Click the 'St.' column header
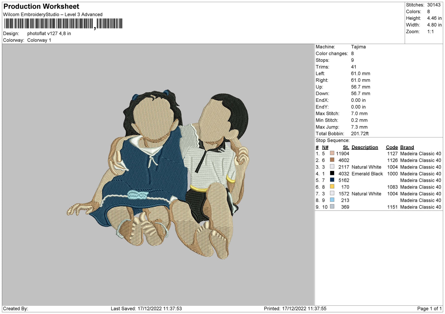 [x=346, y=147]
